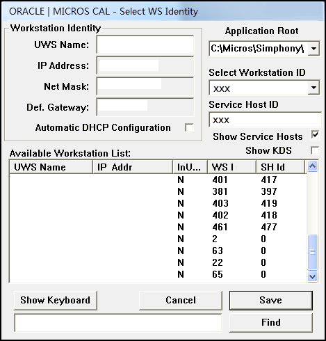Click the Cancel button
Image resolution: width=326 pixels, height=341 pixels.
181,301
